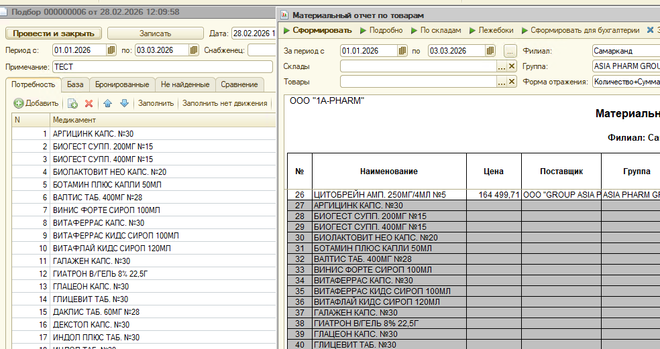Viewport: 660px width, 349px height.
Task: Open Склады selection ellipsis button
Action: coord(501,66)
